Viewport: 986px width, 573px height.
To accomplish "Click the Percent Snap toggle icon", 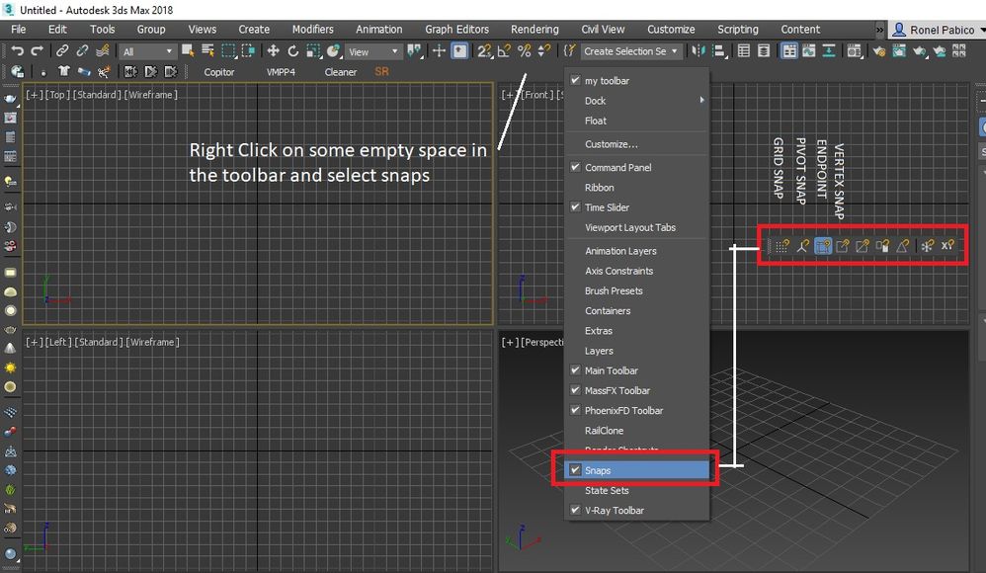I will (525, 51).
